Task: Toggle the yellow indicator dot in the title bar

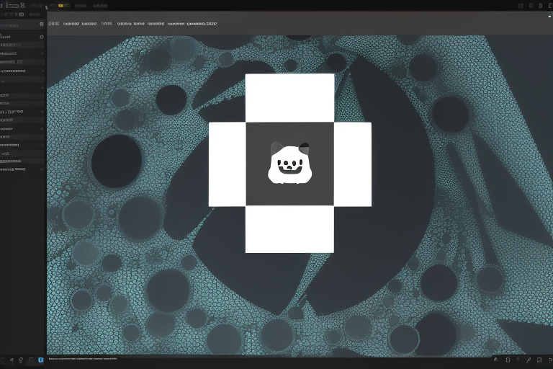Action: 60,6
